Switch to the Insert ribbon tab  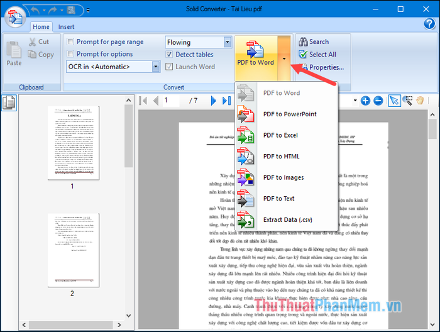[66, 27]
